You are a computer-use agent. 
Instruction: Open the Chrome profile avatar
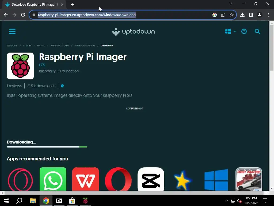pyautogui.click(x=260, y=15)
